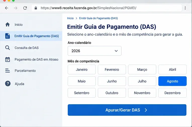192x127 pixels.
Task: Open the Ano-calendário dropdown showing 2026
Action: pos(94,51)
